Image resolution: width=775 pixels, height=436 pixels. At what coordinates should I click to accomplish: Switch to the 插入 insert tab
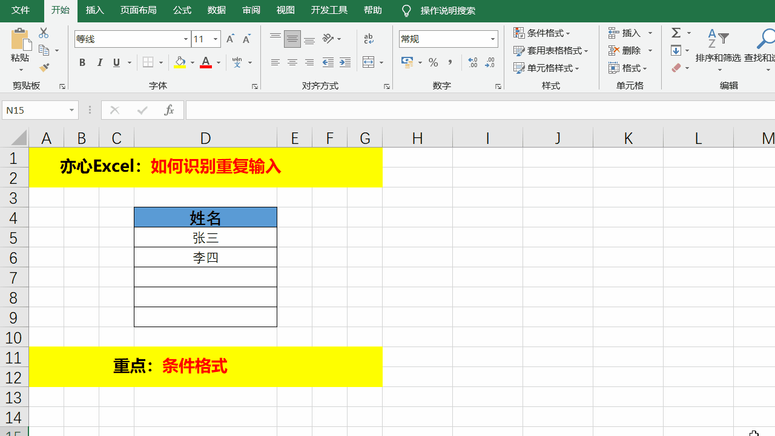click(x=95, y=10)
